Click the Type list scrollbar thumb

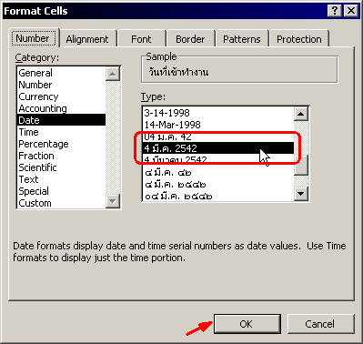(301, 166)
